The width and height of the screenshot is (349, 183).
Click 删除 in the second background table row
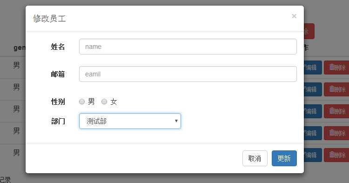(x=336, y=89)
